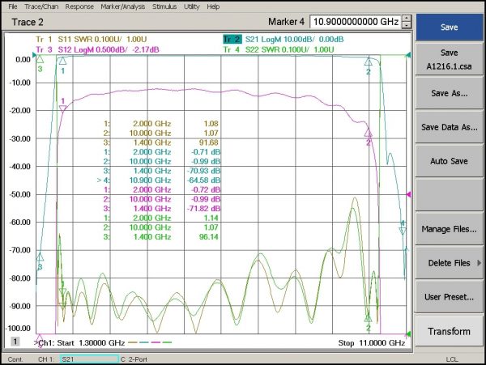Save to A1216.1.csa file
The image size is (486, 365).
pos(449,59)
